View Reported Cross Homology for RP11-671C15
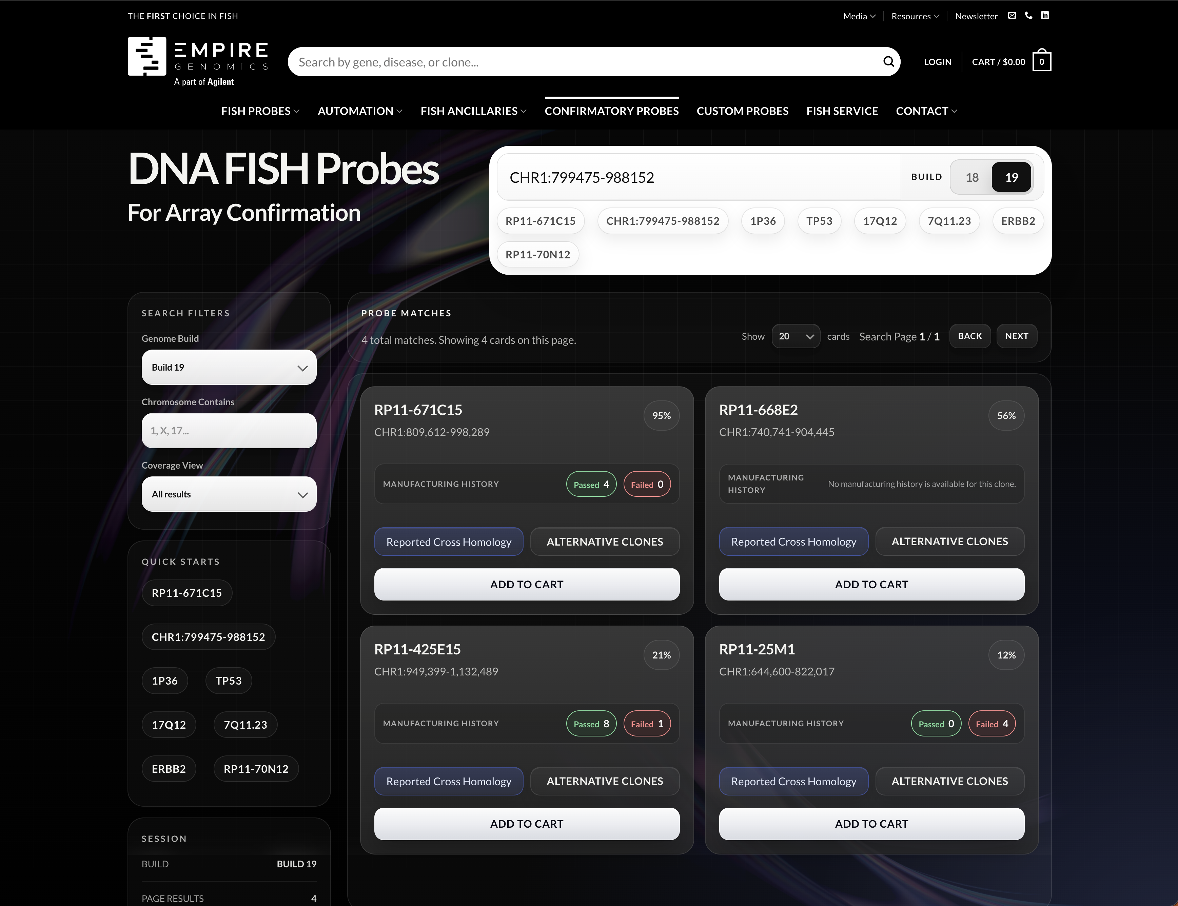This screenshot has height=906, width=1178. [x=449, y=541]
